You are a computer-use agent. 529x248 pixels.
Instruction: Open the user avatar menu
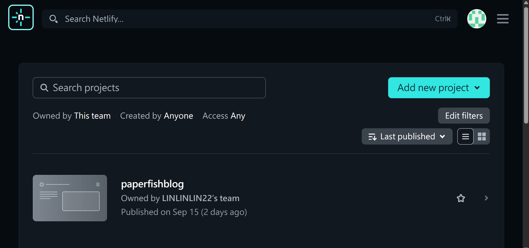point(477,19)
